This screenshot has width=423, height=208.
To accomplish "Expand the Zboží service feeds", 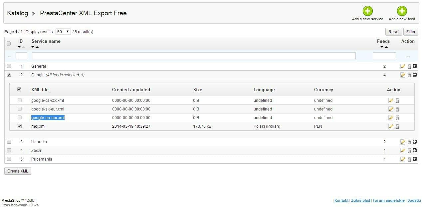I will [x=415, y=151].
